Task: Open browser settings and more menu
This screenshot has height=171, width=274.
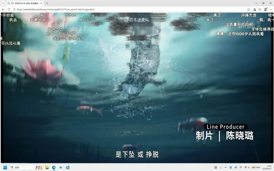Action: 271,10
